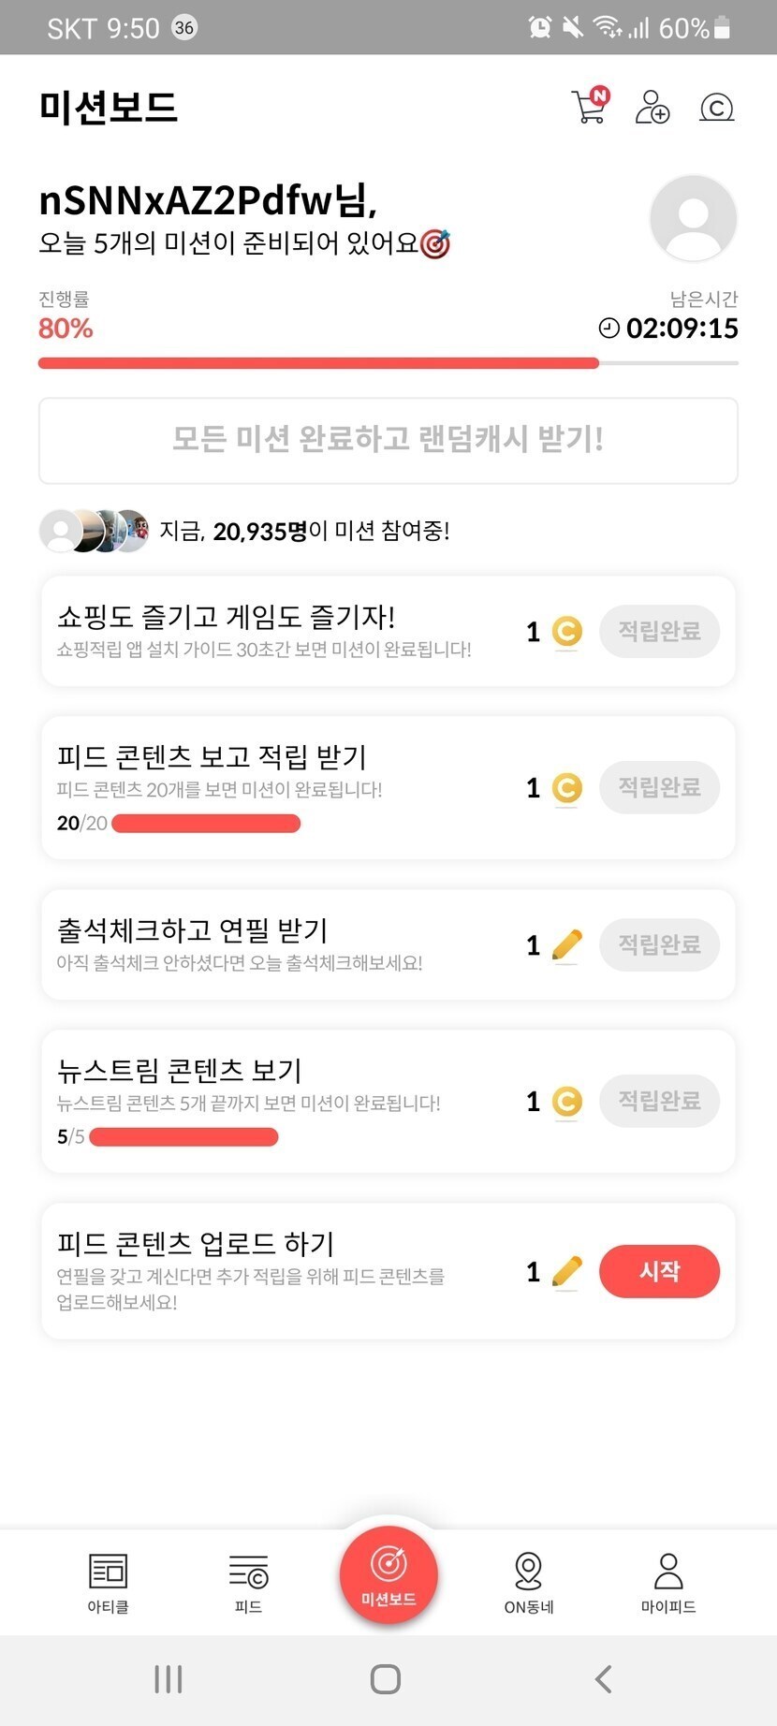
Task: Open the 아티클 tab
Action: (x=108, y=1582)
